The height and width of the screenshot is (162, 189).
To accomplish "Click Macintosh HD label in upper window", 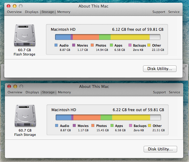I will tap(63, 30).
